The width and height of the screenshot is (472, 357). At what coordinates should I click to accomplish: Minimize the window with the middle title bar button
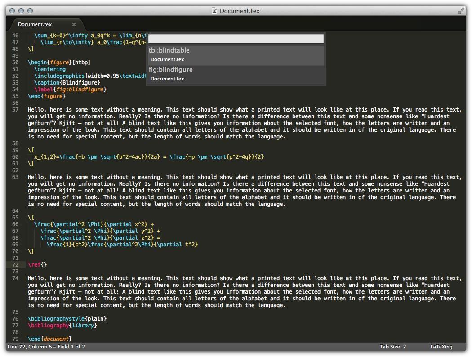[21, 11]
